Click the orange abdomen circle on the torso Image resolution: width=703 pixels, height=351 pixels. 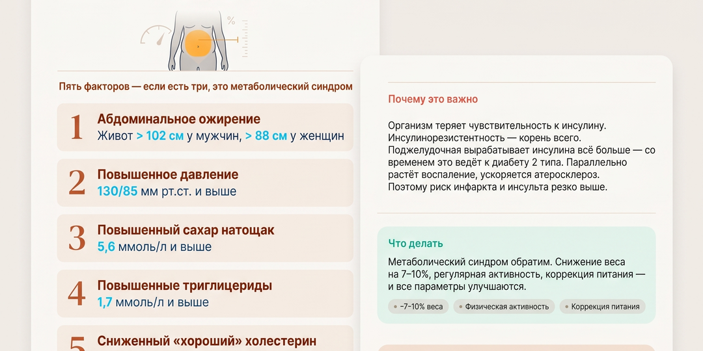(x=198, y=44)
